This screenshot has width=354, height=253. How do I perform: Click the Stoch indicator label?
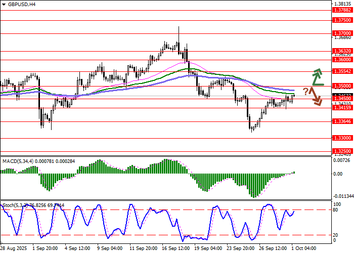click(x=9, y=205)
